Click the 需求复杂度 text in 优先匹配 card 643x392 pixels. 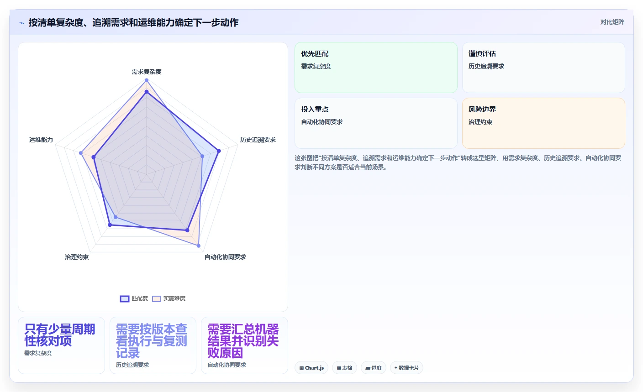316,66
